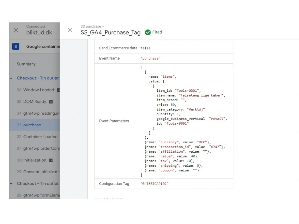The width and height of the screenshot is (299, 224).
Task: Click the Event Name "purchase" value
Action: pyautogui.click(x=150, y=59)
